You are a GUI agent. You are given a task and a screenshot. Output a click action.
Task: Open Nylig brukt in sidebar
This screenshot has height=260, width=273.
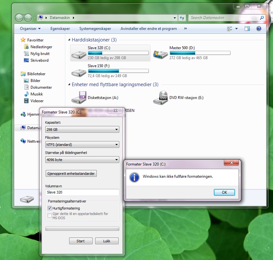(x=40, y=54)
